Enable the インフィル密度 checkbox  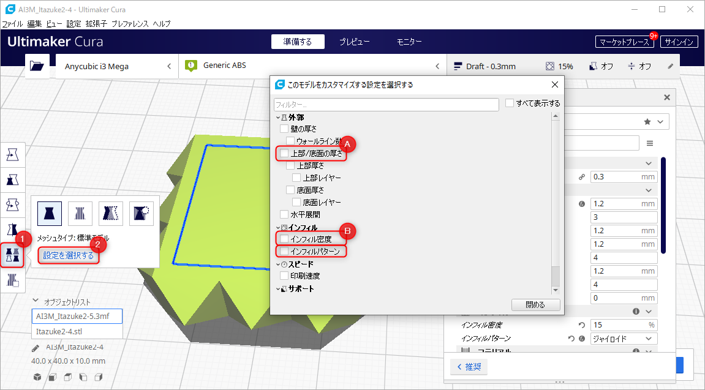[x=284, y=239]
